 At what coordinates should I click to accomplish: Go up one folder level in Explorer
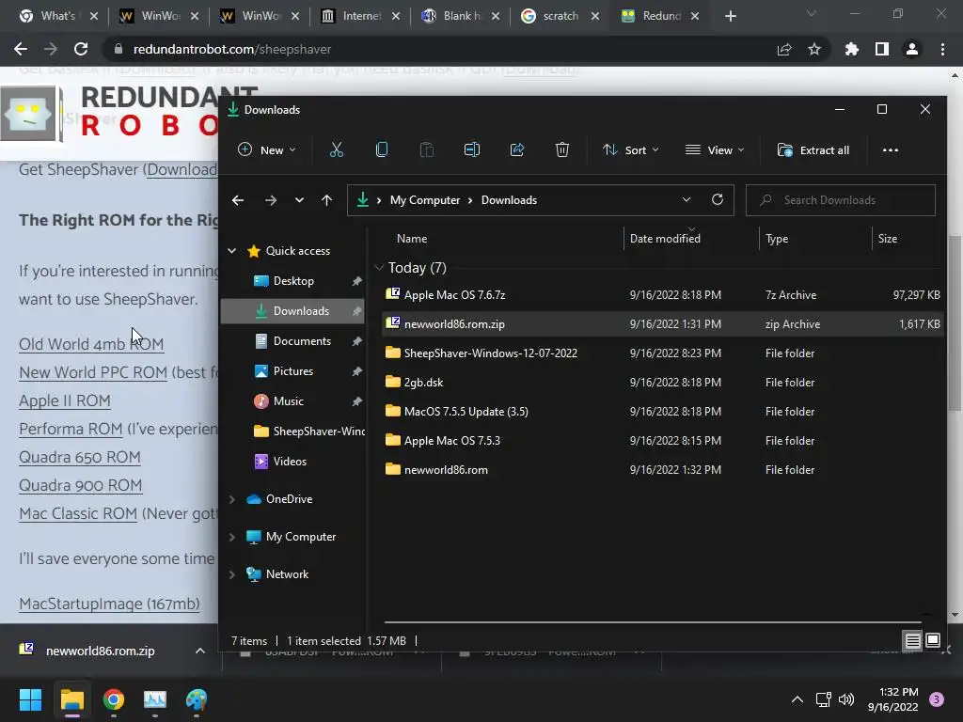tap(326, 200)
